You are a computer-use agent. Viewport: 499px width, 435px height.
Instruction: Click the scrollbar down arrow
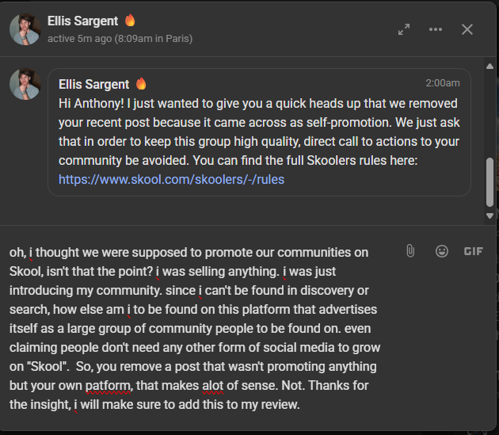point(490,215)
